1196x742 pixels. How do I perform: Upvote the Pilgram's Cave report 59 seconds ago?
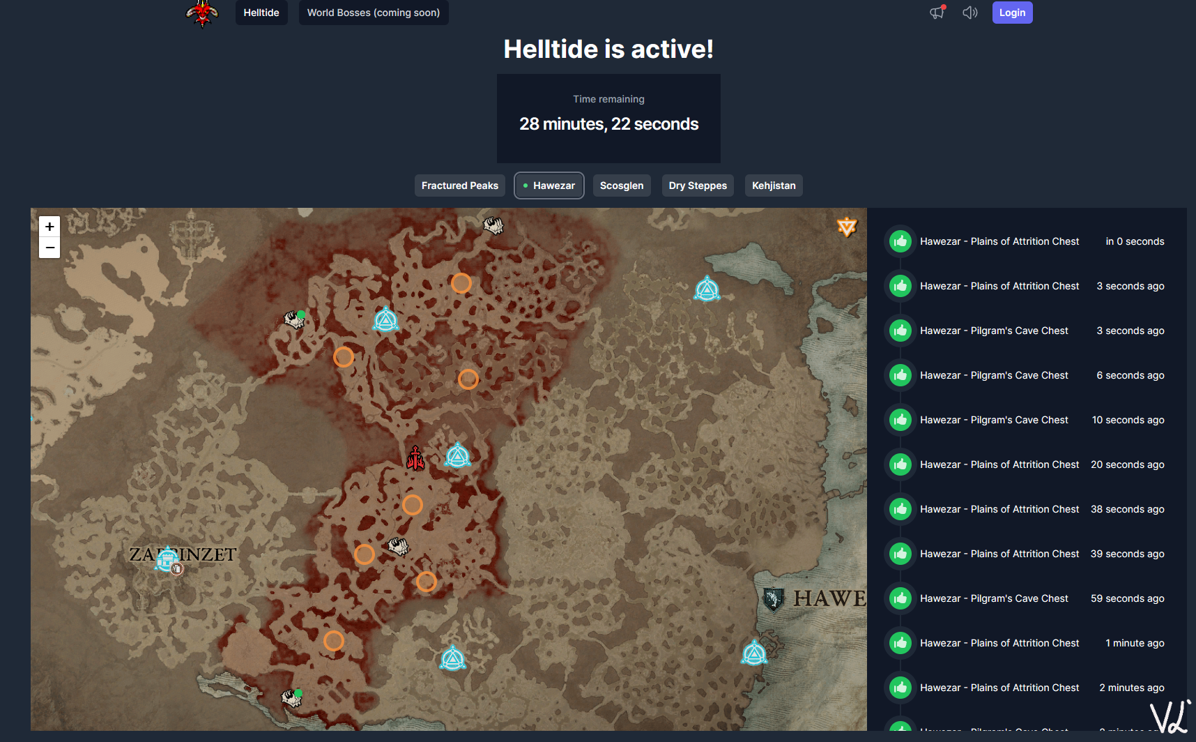[x=900, y=598]
